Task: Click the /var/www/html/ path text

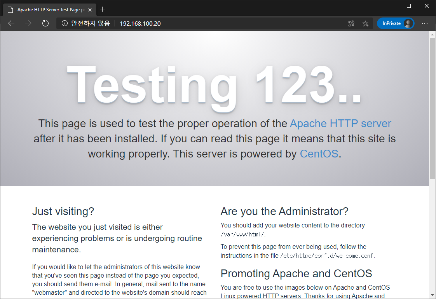Action: click(243, 234)
